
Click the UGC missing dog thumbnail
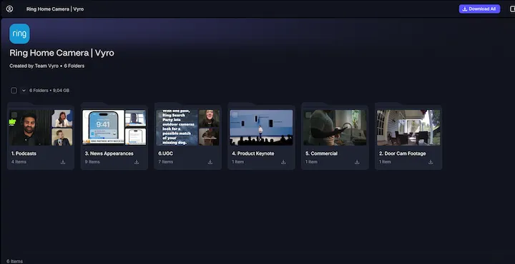pos(177,128)
